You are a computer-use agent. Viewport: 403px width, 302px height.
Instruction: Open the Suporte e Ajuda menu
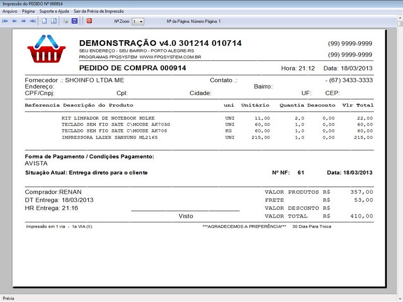click(x=54, y=11)
